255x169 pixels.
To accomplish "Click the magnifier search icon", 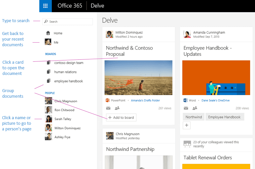I will point(46,21).
